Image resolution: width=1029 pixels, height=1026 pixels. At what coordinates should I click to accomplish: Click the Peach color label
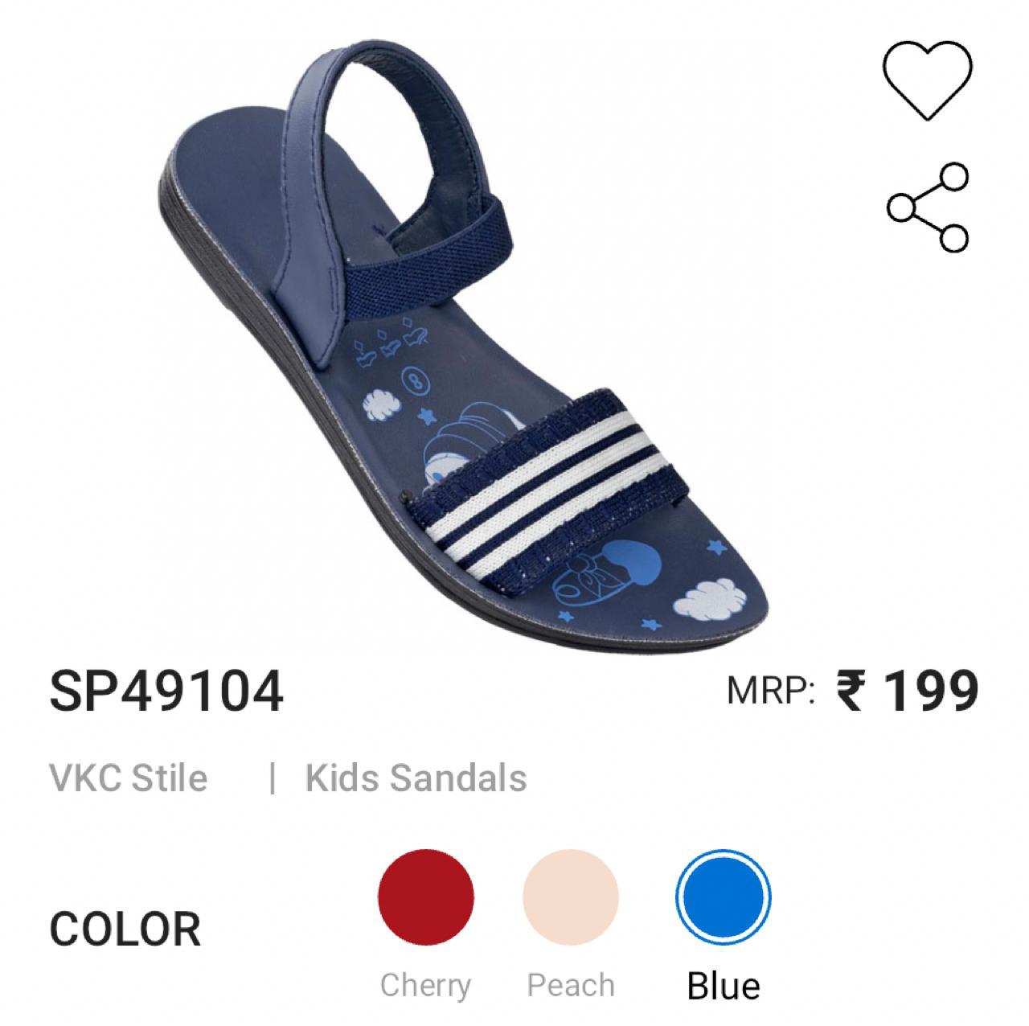coord(571,985)
